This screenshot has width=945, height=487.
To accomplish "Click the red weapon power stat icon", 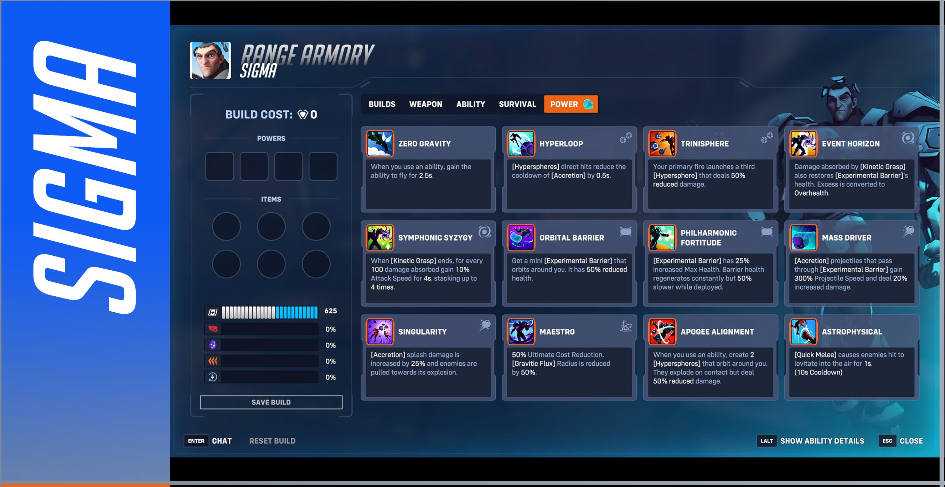I will coord(213,329).
